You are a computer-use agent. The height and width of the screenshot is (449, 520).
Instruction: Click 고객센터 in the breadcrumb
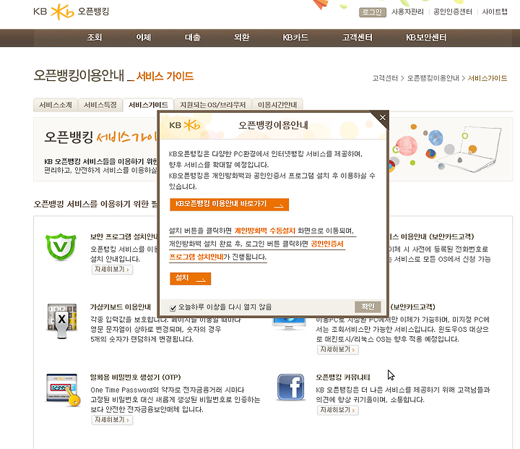click(x=385, y=78)
